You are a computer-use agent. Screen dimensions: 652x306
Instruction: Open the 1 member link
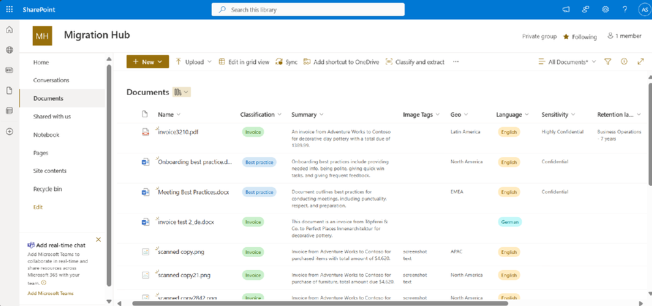(625, 36)
